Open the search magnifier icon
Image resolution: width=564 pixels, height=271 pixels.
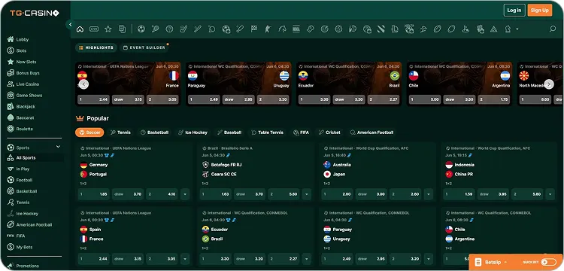553,29
